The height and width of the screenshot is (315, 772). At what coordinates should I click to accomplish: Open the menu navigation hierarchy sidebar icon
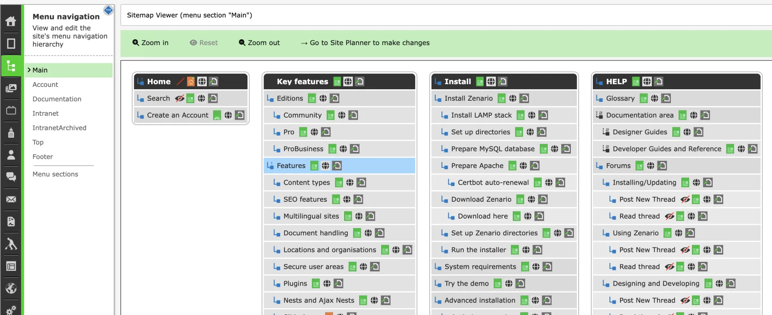click(11, 66)
